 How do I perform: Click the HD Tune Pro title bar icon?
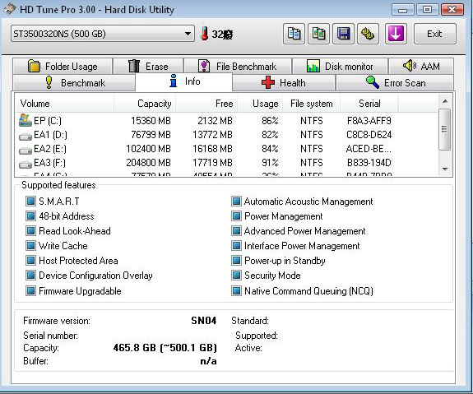10,9
